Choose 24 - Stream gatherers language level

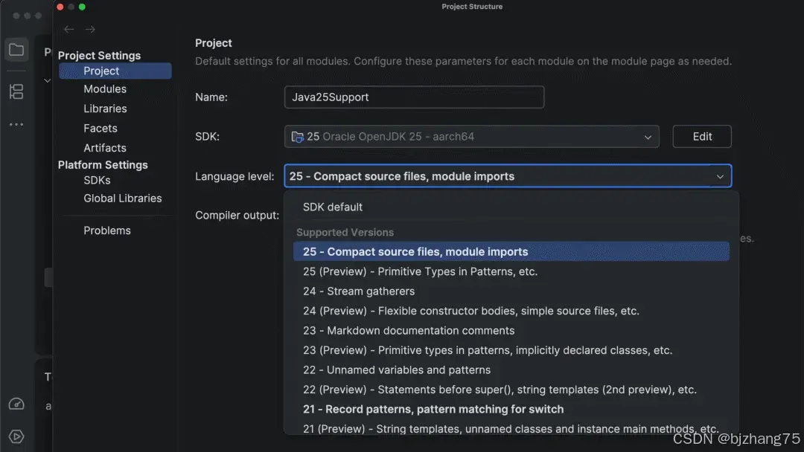coord(359,291)
